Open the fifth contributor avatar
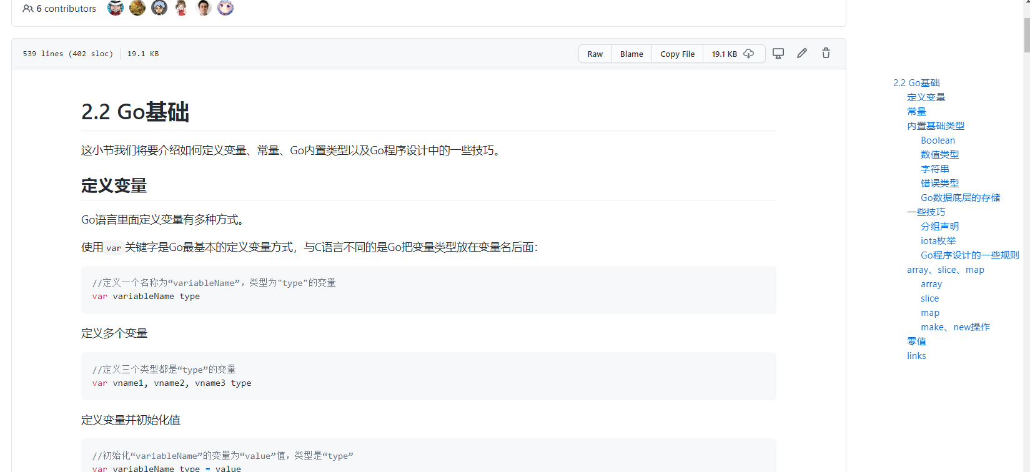This screenshot has width=1030, height=472. coord(204,8)
